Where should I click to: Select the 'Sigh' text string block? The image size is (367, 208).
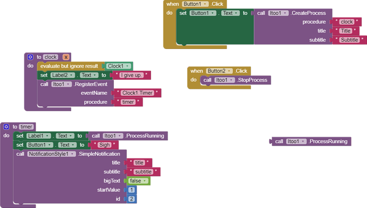pos(104,145)
